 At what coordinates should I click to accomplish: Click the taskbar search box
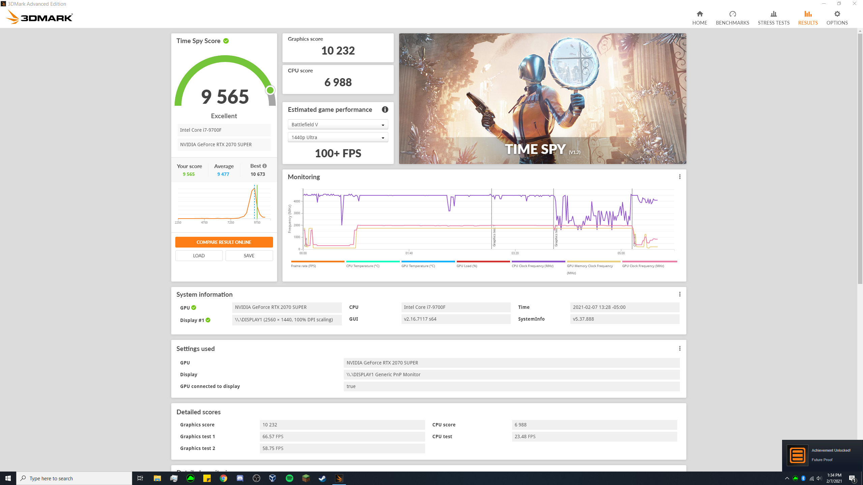pyautogui.click(x=74, y=478)
